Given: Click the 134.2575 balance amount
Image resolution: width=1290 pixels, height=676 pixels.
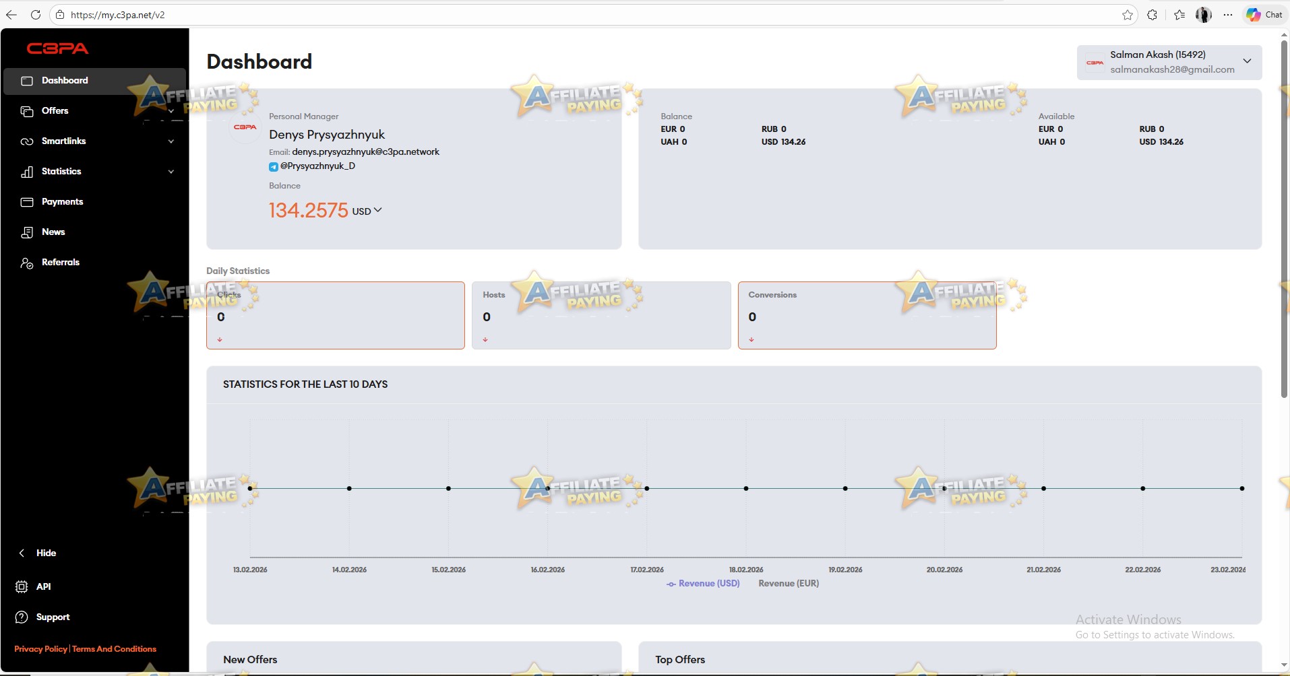Looking at the screenshot, I should [309, 211].
